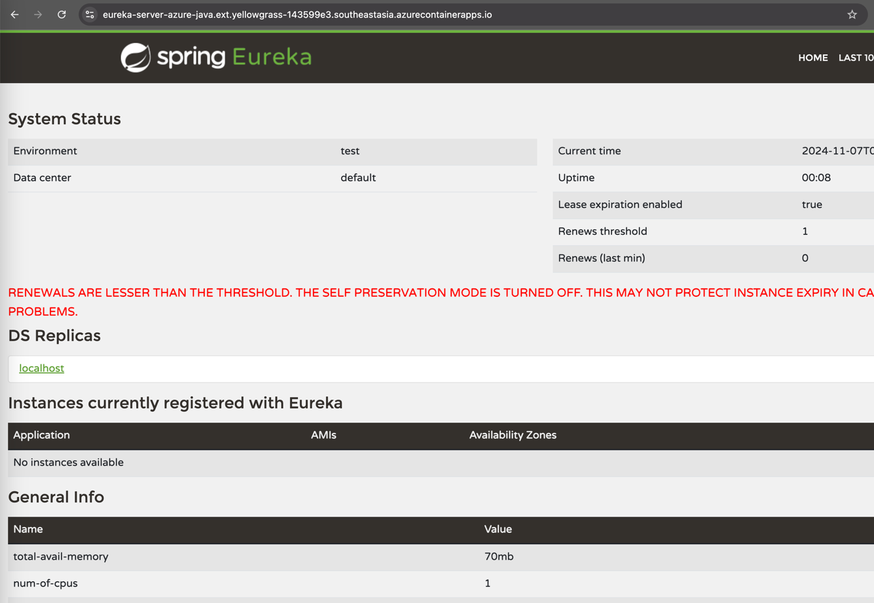Click the browser forward arrow

point(38,14)
